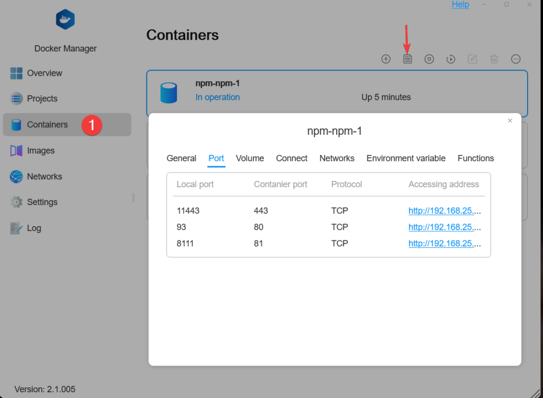Go to Projects in the sidebar
The width and height of the screenshot is (543, 398).
(x=42, y=99)
